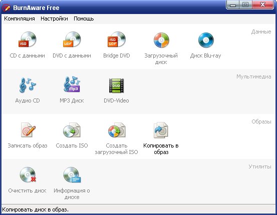Open the Записать образ pencil icon

[28, 130]
